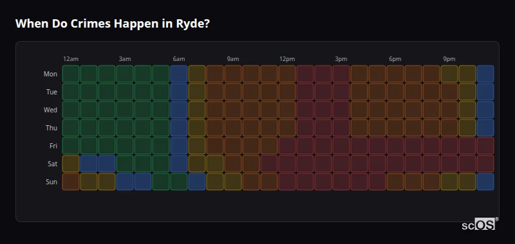Viewport: 515px width, 244px height.
Task: Click the Saturday 3am green cell
Action: pyautogui.click(x=125, y=164)
